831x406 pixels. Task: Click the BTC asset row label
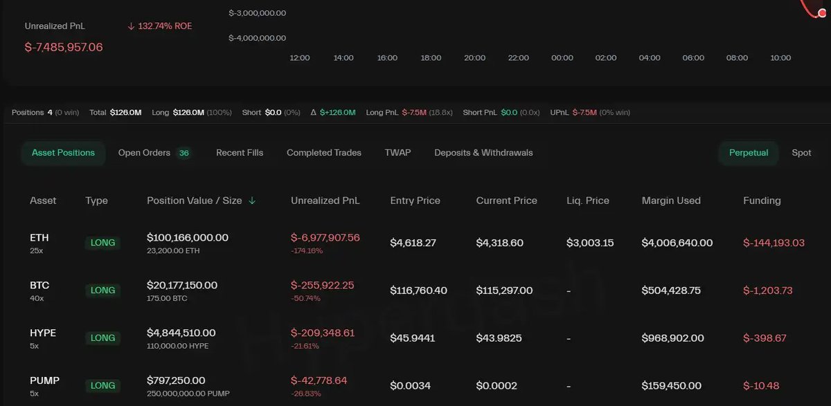pyautogui.click(x=39, y=285)
